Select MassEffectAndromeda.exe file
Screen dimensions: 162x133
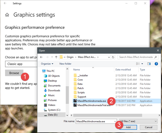pos(90,101)
